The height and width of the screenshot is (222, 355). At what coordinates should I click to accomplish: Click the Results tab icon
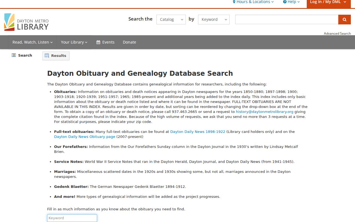[47, 56]
